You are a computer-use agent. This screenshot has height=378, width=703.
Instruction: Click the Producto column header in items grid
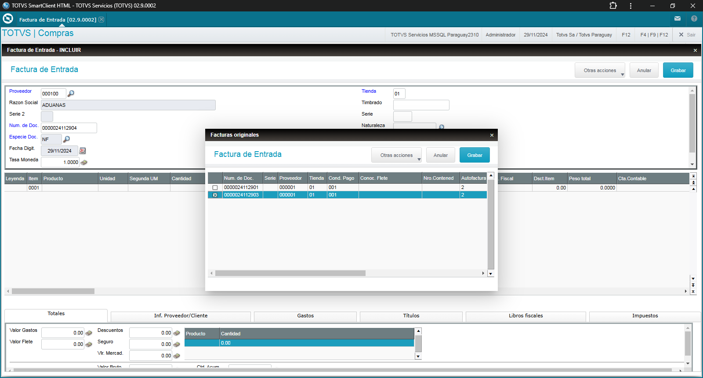(x=70, y=178)
